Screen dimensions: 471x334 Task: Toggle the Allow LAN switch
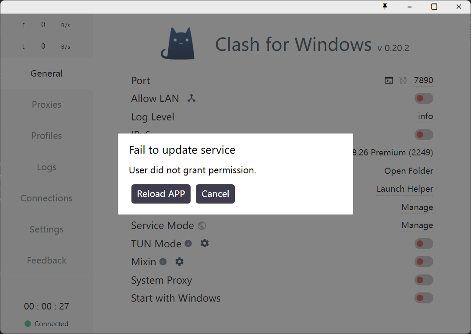coord(424,98)
